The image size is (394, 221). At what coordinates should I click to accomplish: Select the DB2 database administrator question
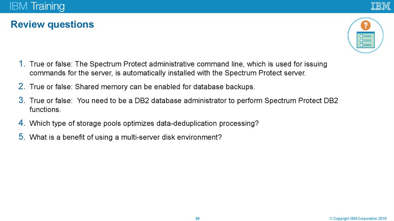click(184, 105)
